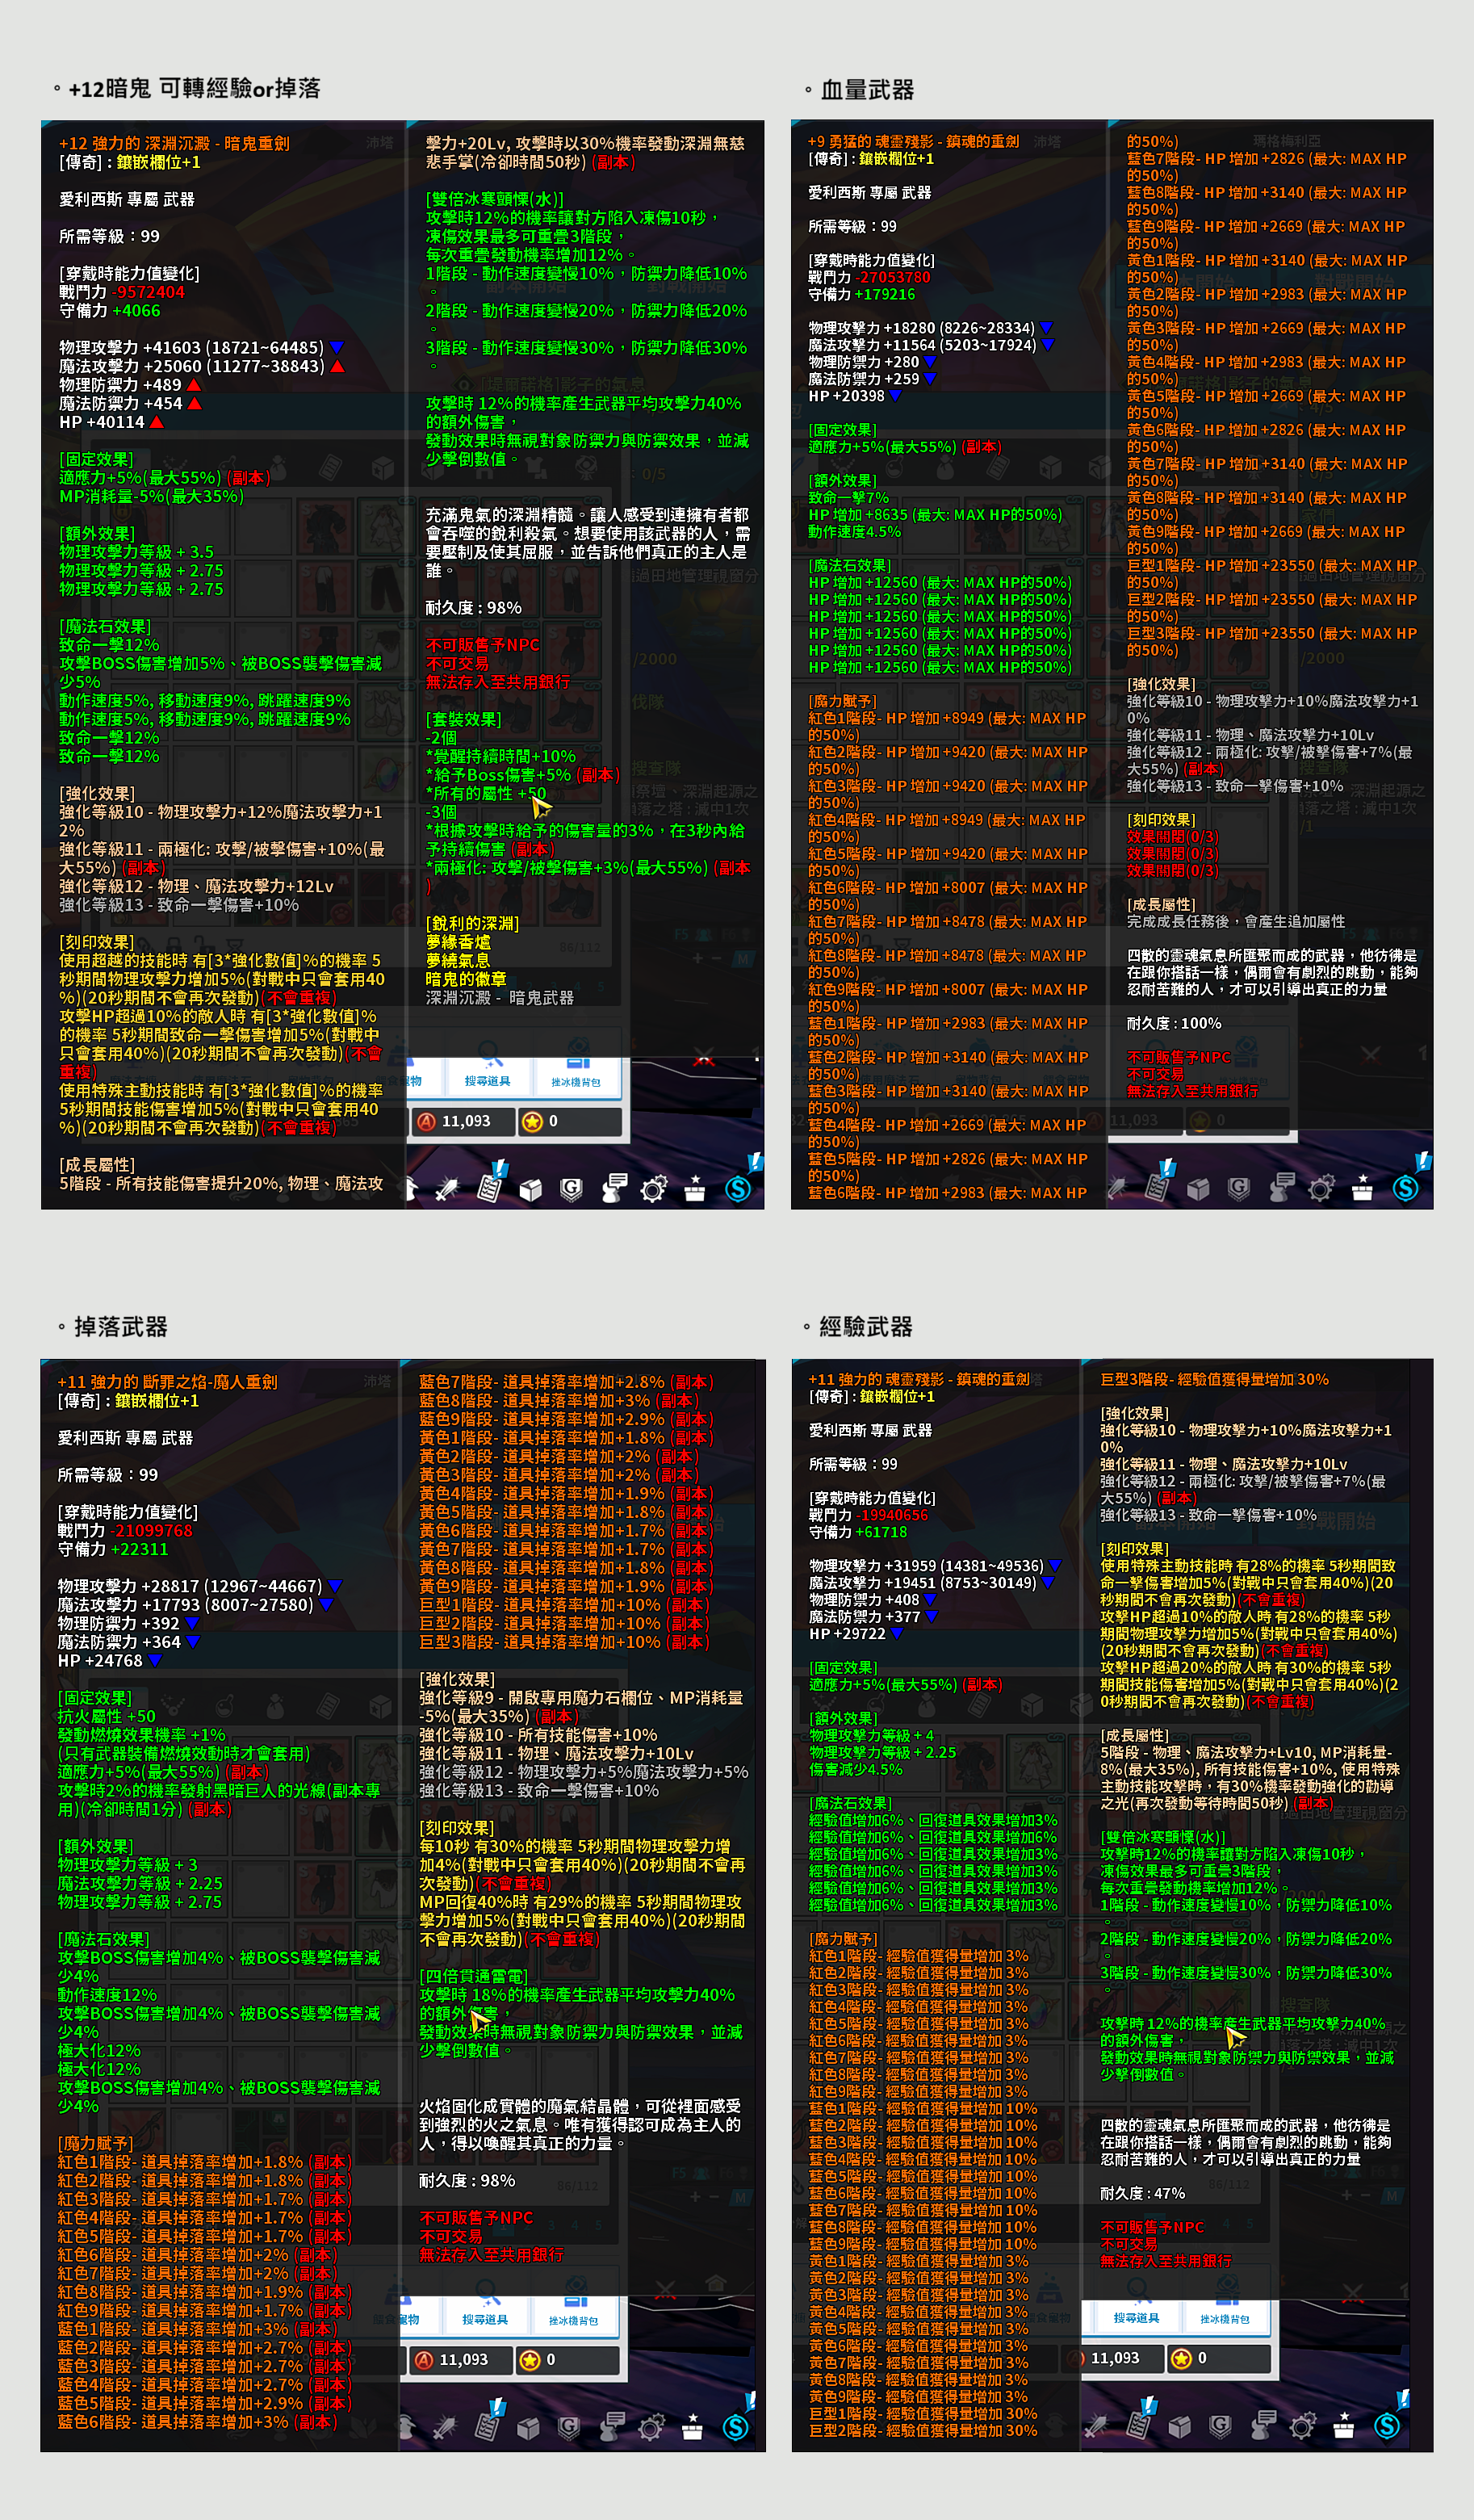Click 搜尋道具 button in the 經驗武器 panel

pos(1136,2318)
